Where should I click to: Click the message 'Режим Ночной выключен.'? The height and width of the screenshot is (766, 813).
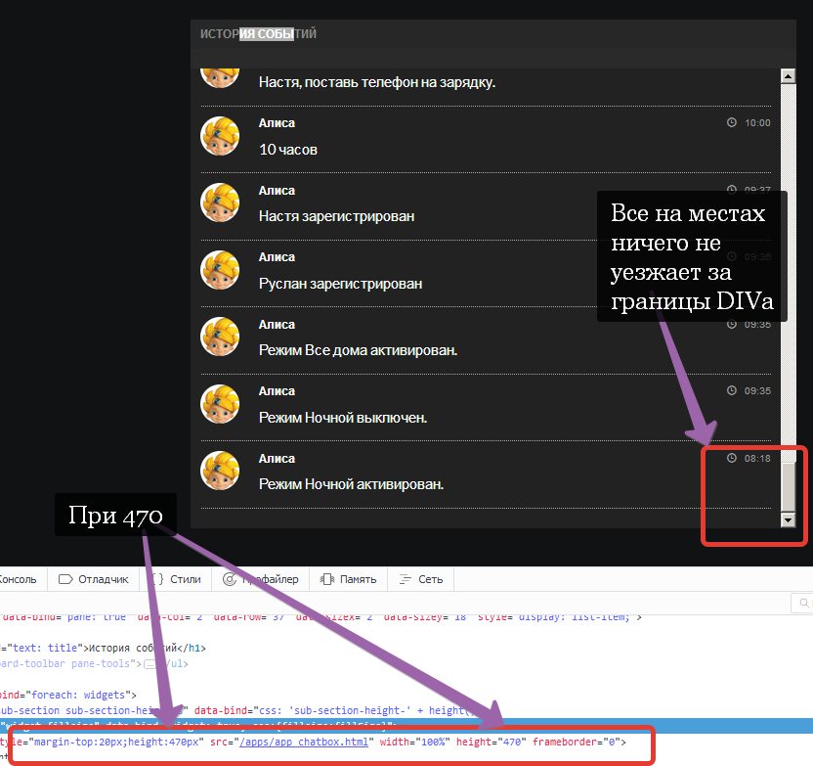[x=343, y=418]
